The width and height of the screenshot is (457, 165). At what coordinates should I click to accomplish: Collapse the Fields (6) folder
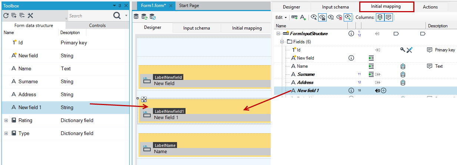283,42
